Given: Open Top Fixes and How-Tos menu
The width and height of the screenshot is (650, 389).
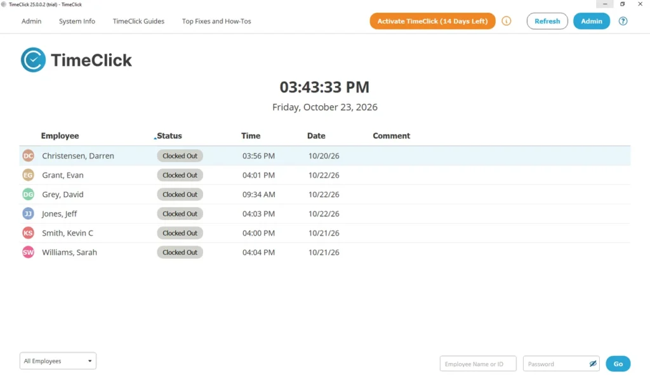Looking at the screenshot, I should point(216,21).
